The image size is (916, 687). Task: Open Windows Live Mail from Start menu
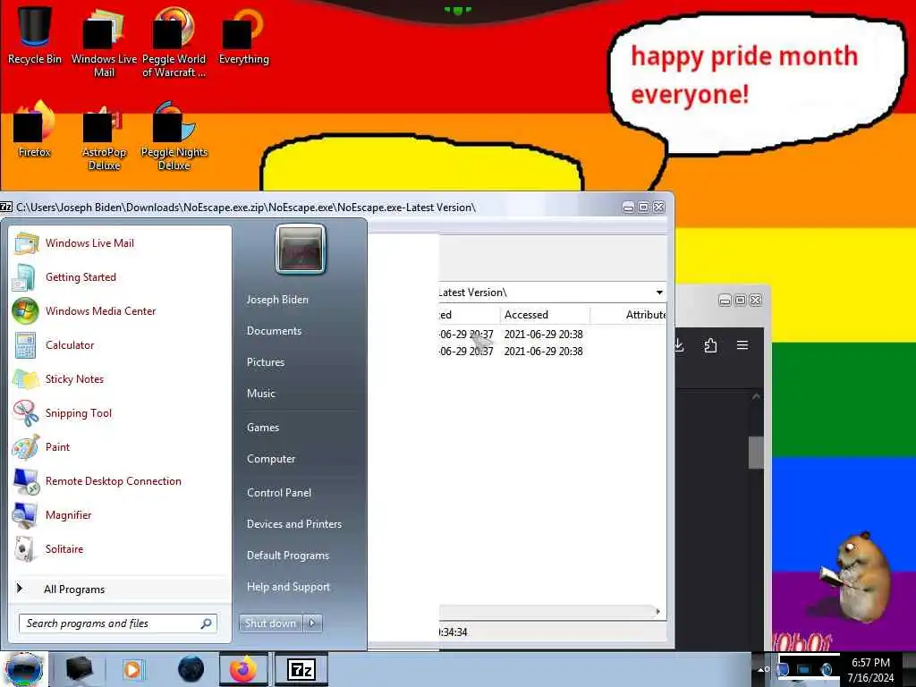click(x=120, y=243)
